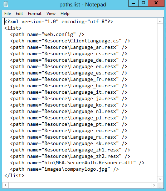Image resolution: width=166 pixels, height=191 pixels.
Task: Click the paths.list - Notepad title text
Action: [x=83, y=5]
